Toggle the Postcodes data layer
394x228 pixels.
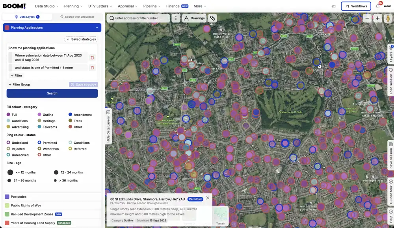52,196
